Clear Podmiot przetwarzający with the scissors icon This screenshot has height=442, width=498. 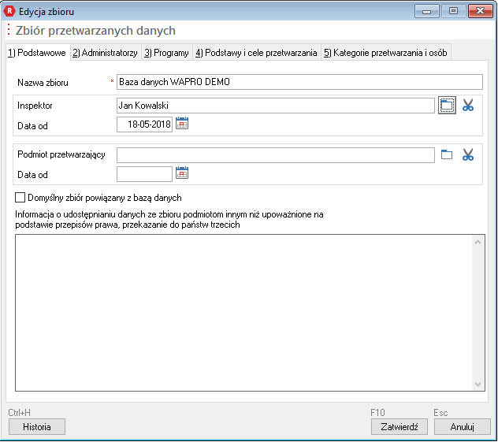[468, 154]
